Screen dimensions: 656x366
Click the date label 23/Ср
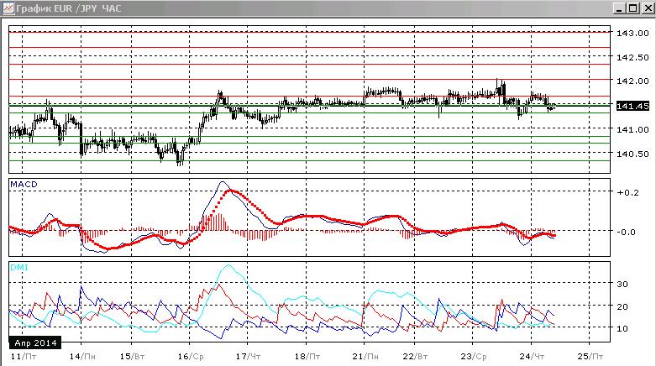(x=474, y=357)
